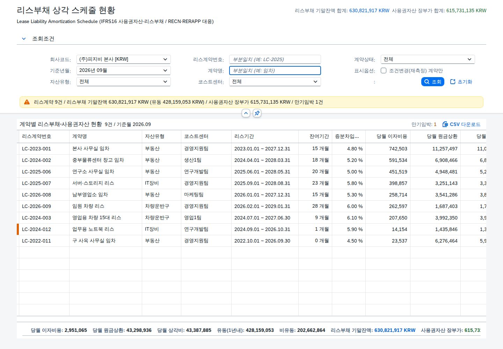The image size is (503, 349).
Task: Click contract name 중부물류센터 창고 임차
Action: 98,160
